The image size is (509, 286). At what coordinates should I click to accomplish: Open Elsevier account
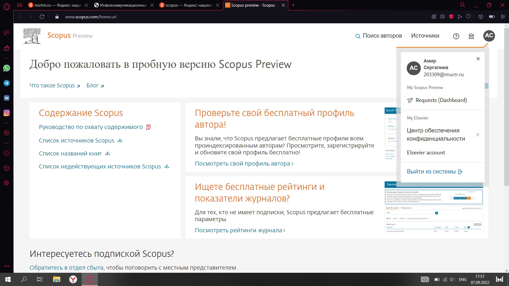[426, 153]
